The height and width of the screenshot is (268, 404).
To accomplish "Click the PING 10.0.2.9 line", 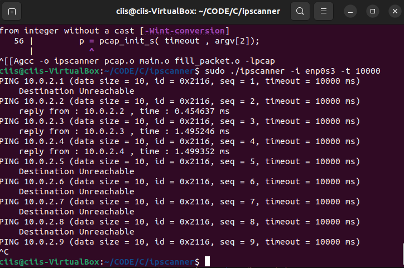I will pos(180,242).
